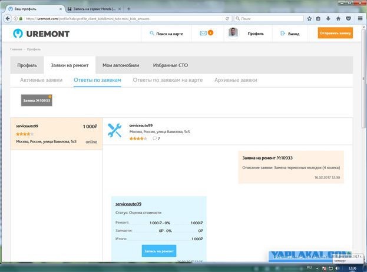The height and width of the screenshot is (272, 367).
Task: Click the user avatar photo
Action: pos(233,32)
